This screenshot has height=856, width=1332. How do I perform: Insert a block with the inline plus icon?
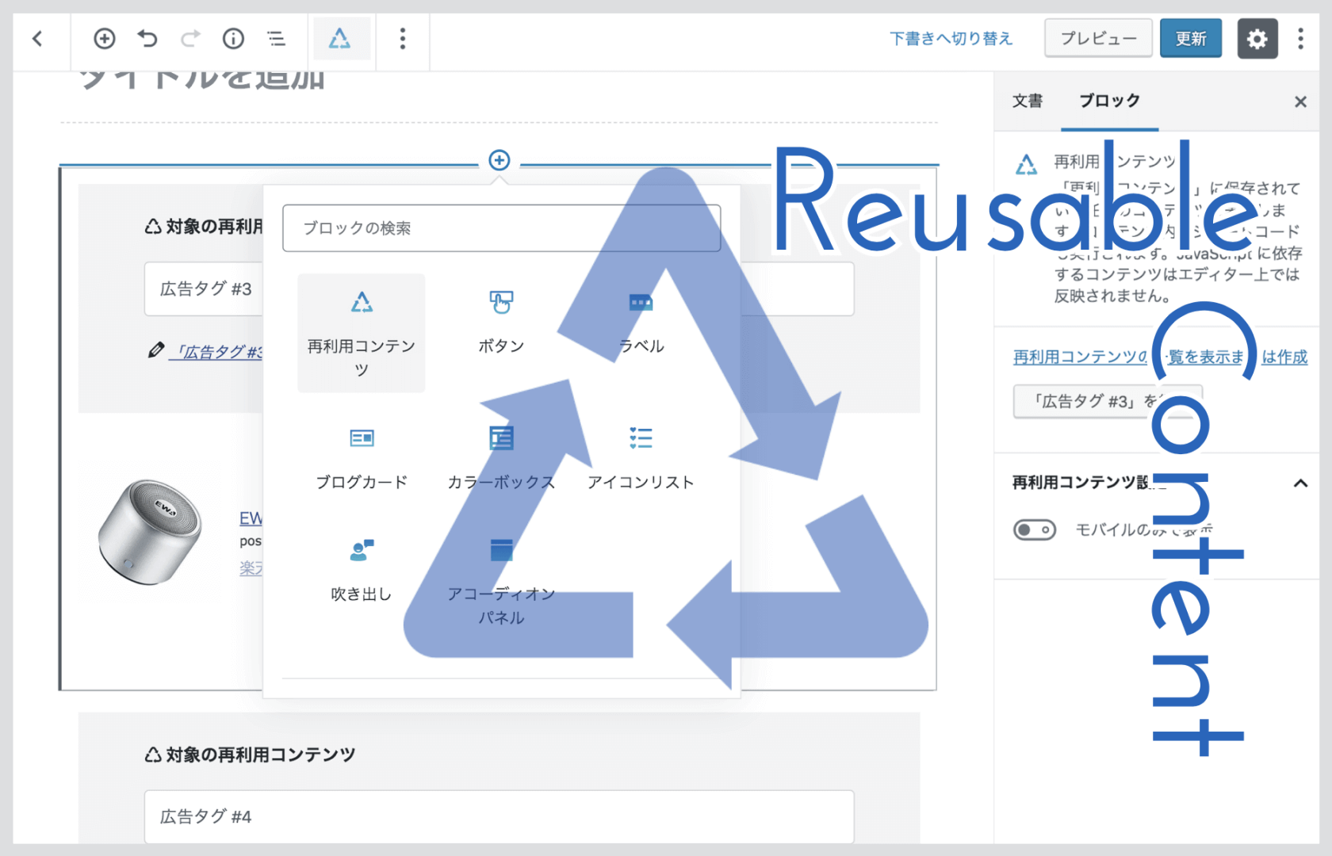pos(499,160)
